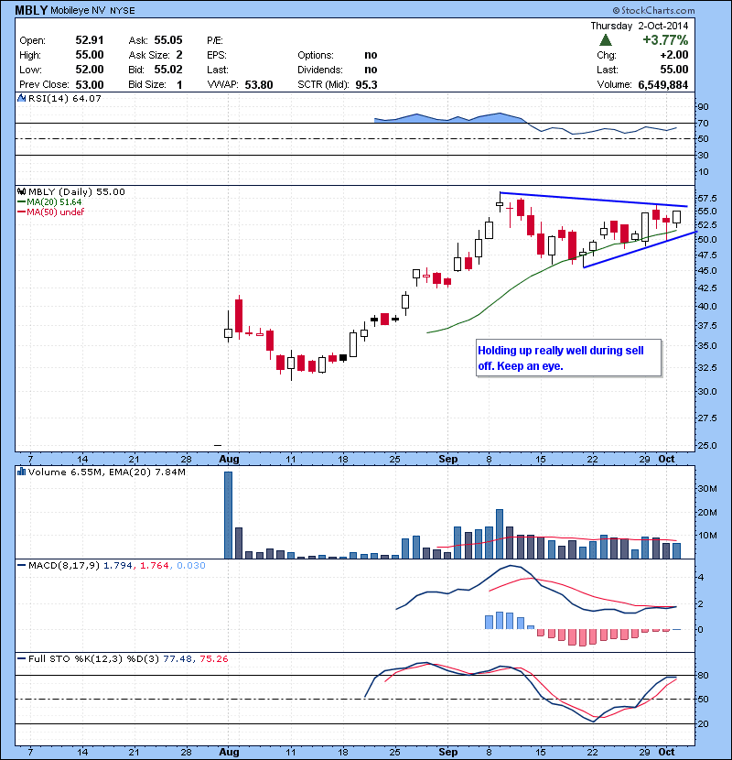Click the upper blue descending trendline
The image size is (732, 760).
[594, 200]
